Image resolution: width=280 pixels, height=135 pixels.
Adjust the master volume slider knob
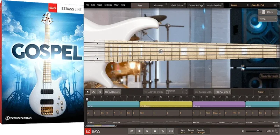coord(258,131)
